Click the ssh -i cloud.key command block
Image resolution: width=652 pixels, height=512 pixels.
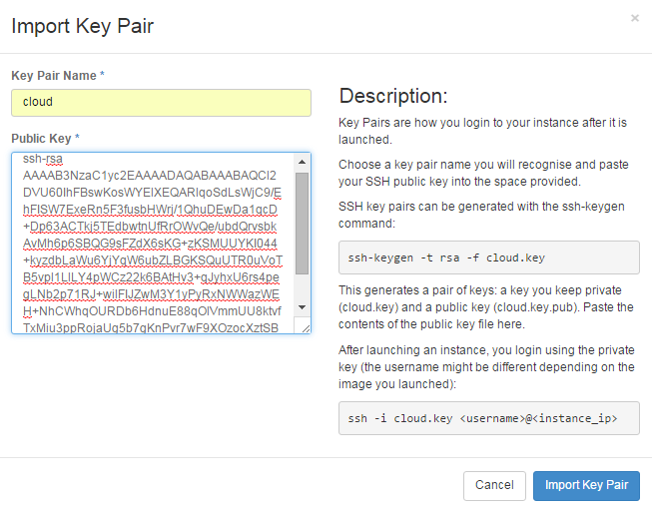click(489, 419)
